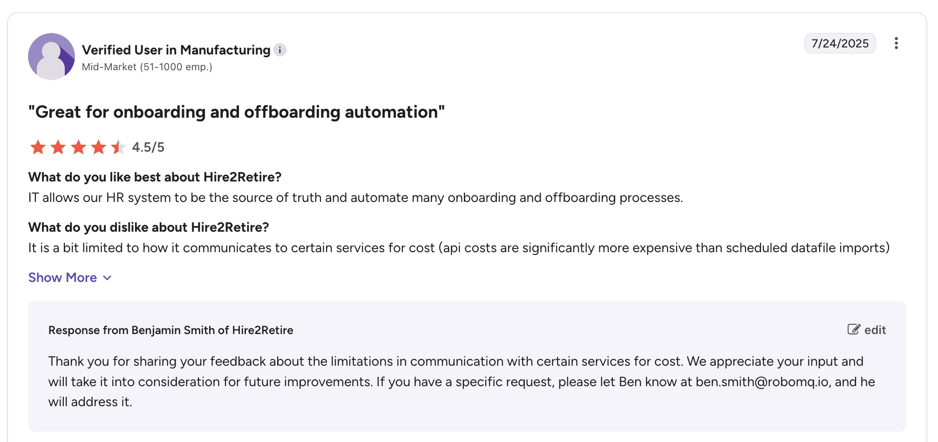Screen dimensions: 938x442
Task: Click the info icon beside Verified User
Action: (279, 50)
